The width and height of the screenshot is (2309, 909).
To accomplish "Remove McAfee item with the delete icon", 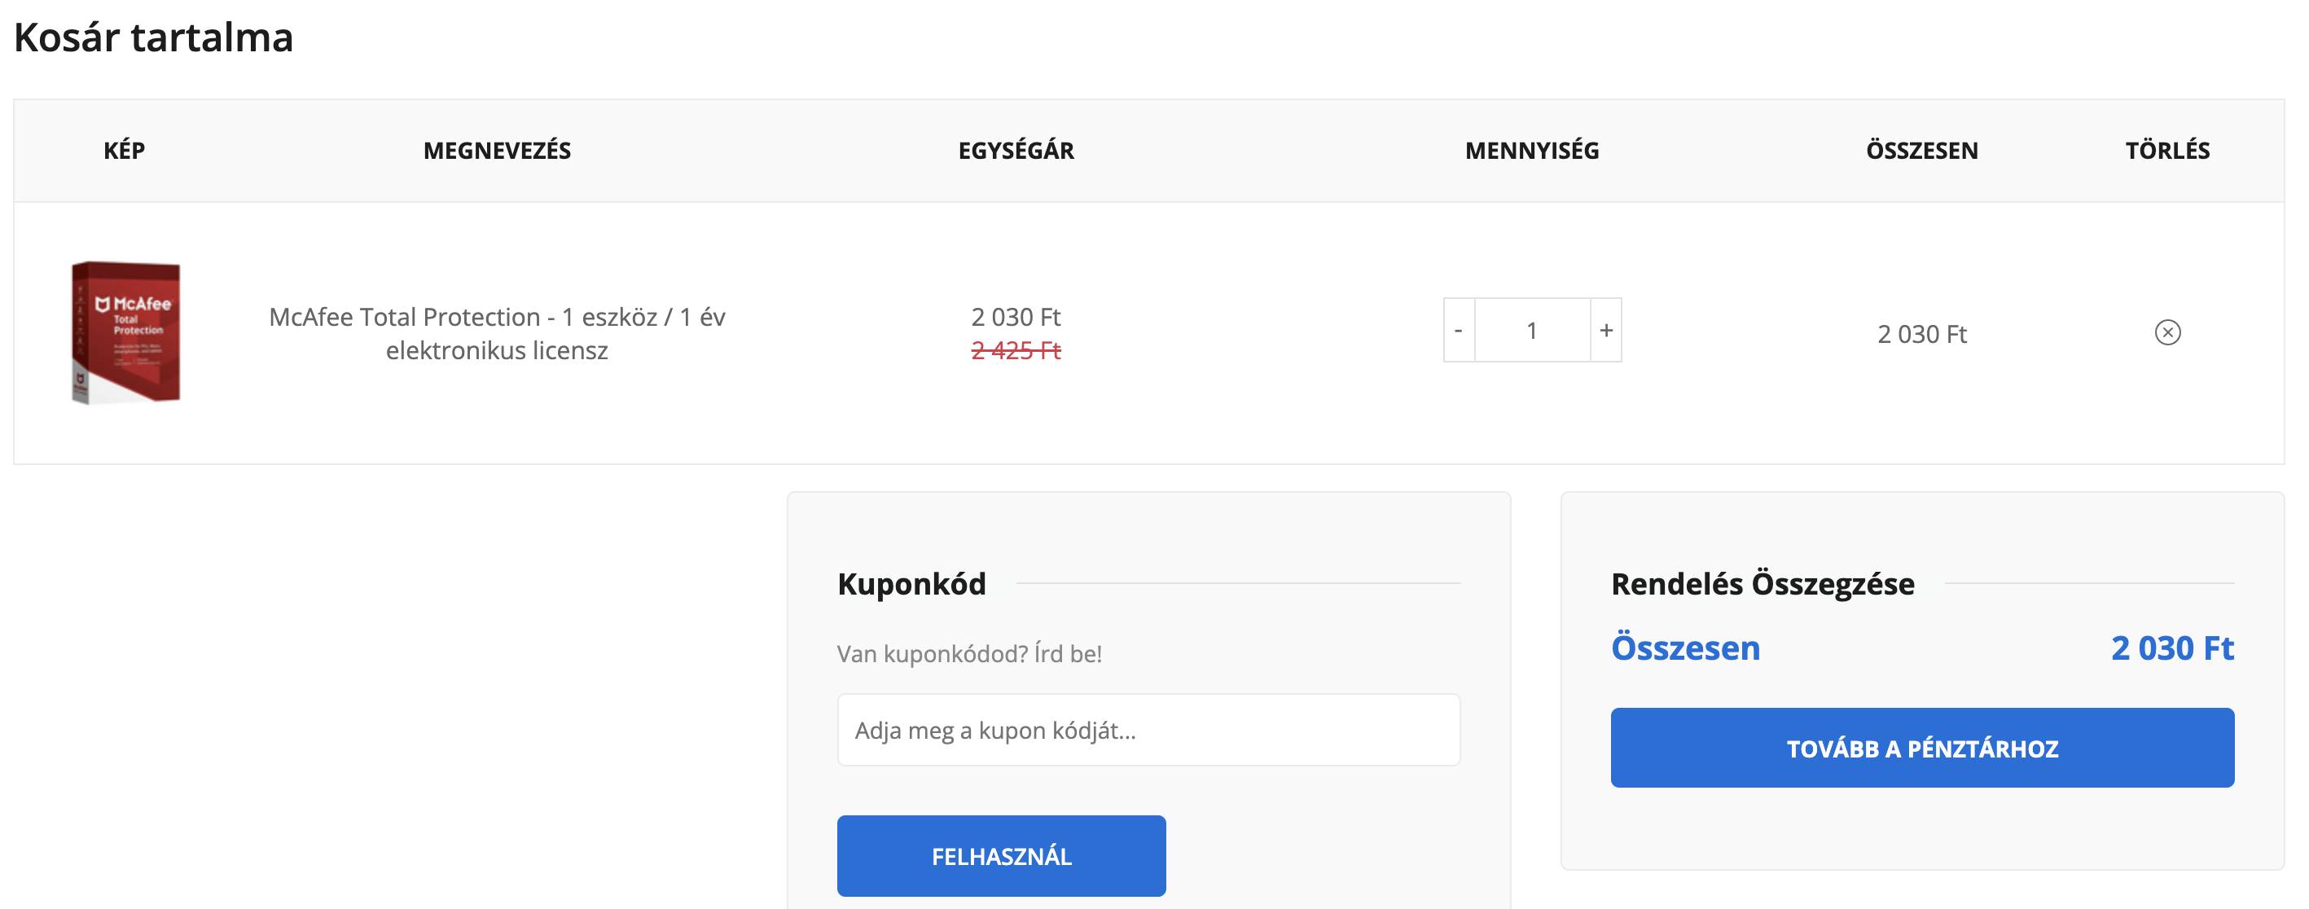I will pos(2166,332).
